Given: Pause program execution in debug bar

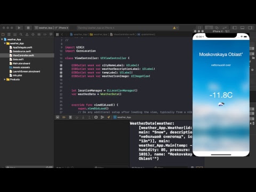Looking at the screenshot, I should point(70,117).
